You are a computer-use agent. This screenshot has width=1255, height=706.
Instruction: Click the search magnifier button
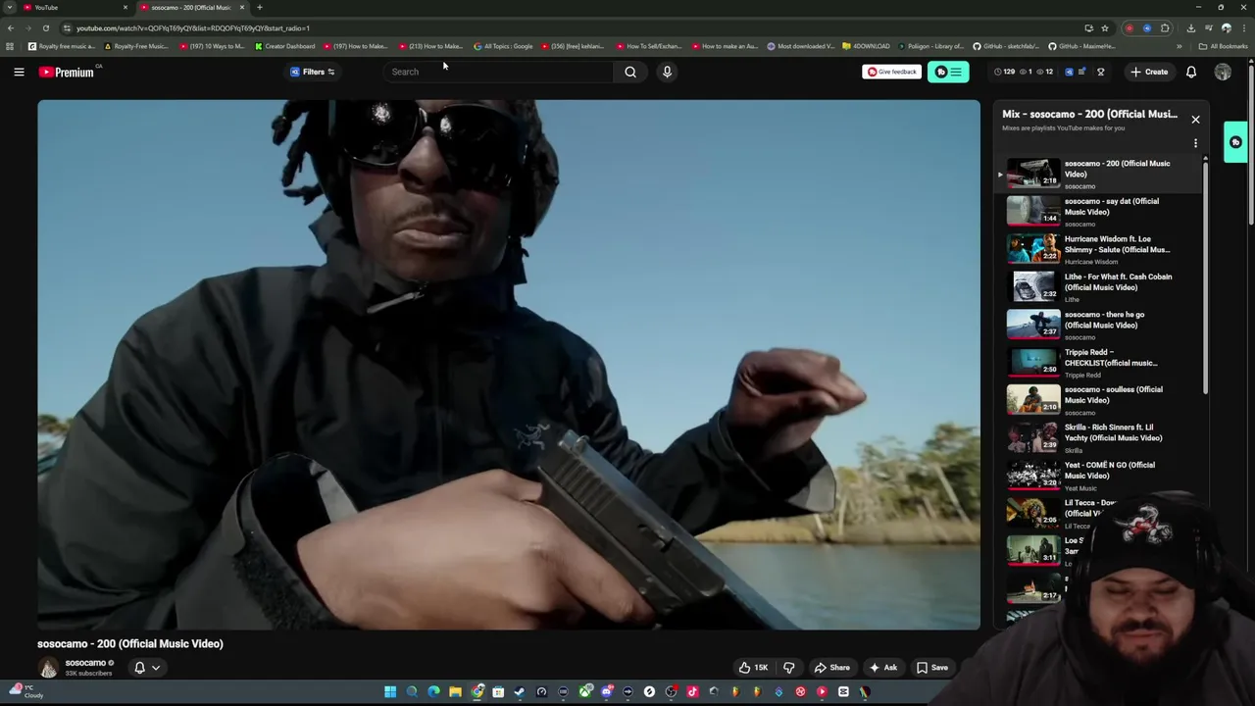[630, 72]
